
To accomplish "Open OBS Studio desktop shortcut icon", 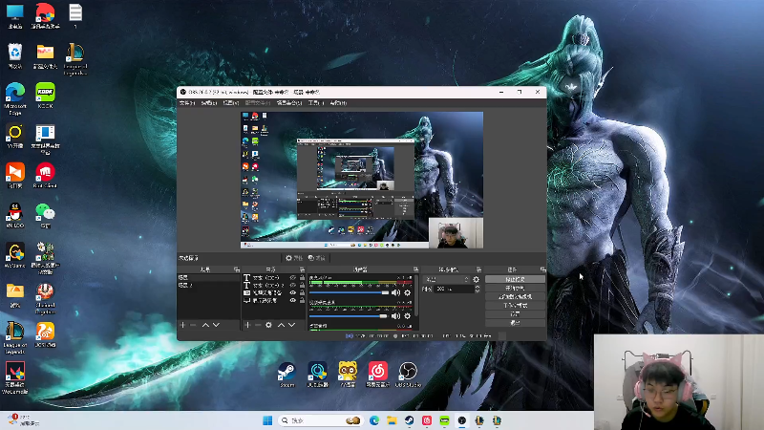I will point(408,372).
